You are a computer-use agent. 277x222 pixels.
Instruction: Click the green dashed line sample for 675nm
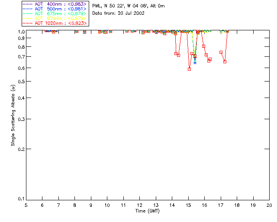[x=28, y=13]
